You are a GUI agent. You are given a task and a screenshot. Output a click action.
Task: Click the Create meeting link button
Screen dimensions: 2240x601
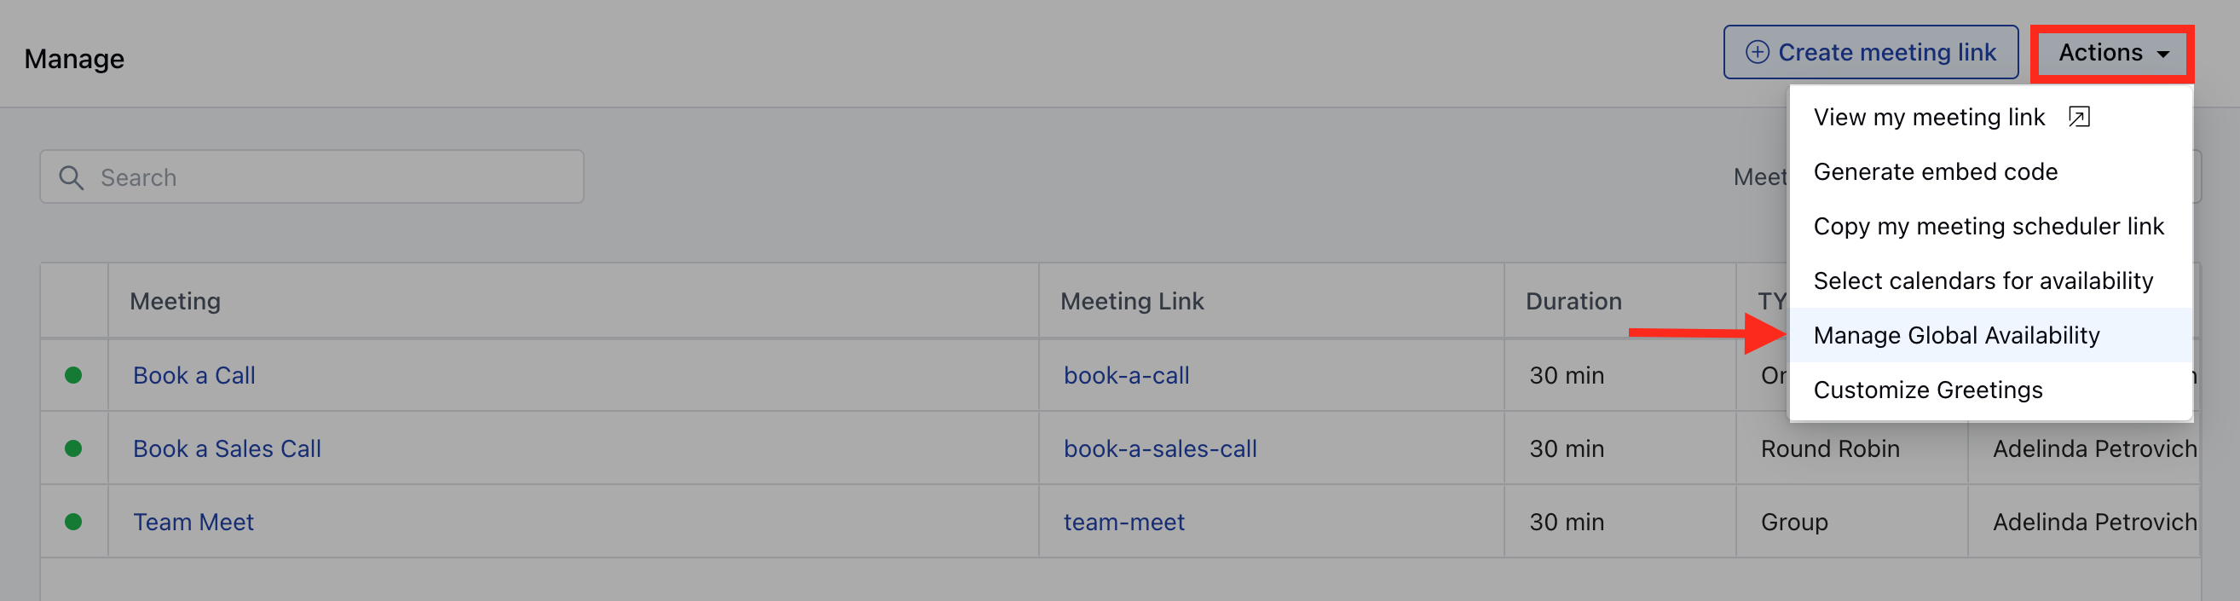pos(1870,52)
